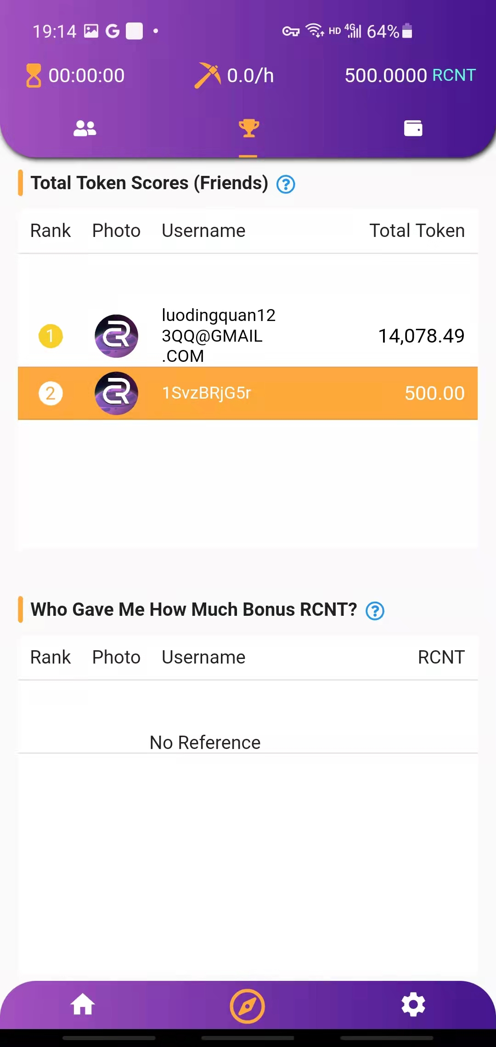This screenshot has height=1047, width=496.
Task: Select the luodingquan123QQ@GMAIL.COM username
Action: pyautogui.click(x=219, y=336)
